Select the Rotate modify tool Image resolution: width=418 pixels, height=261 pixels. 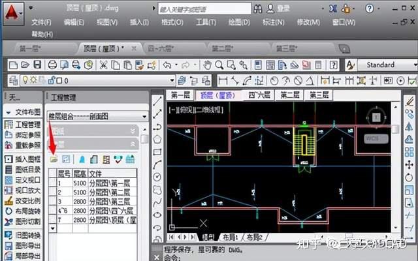tap(410, 177)
